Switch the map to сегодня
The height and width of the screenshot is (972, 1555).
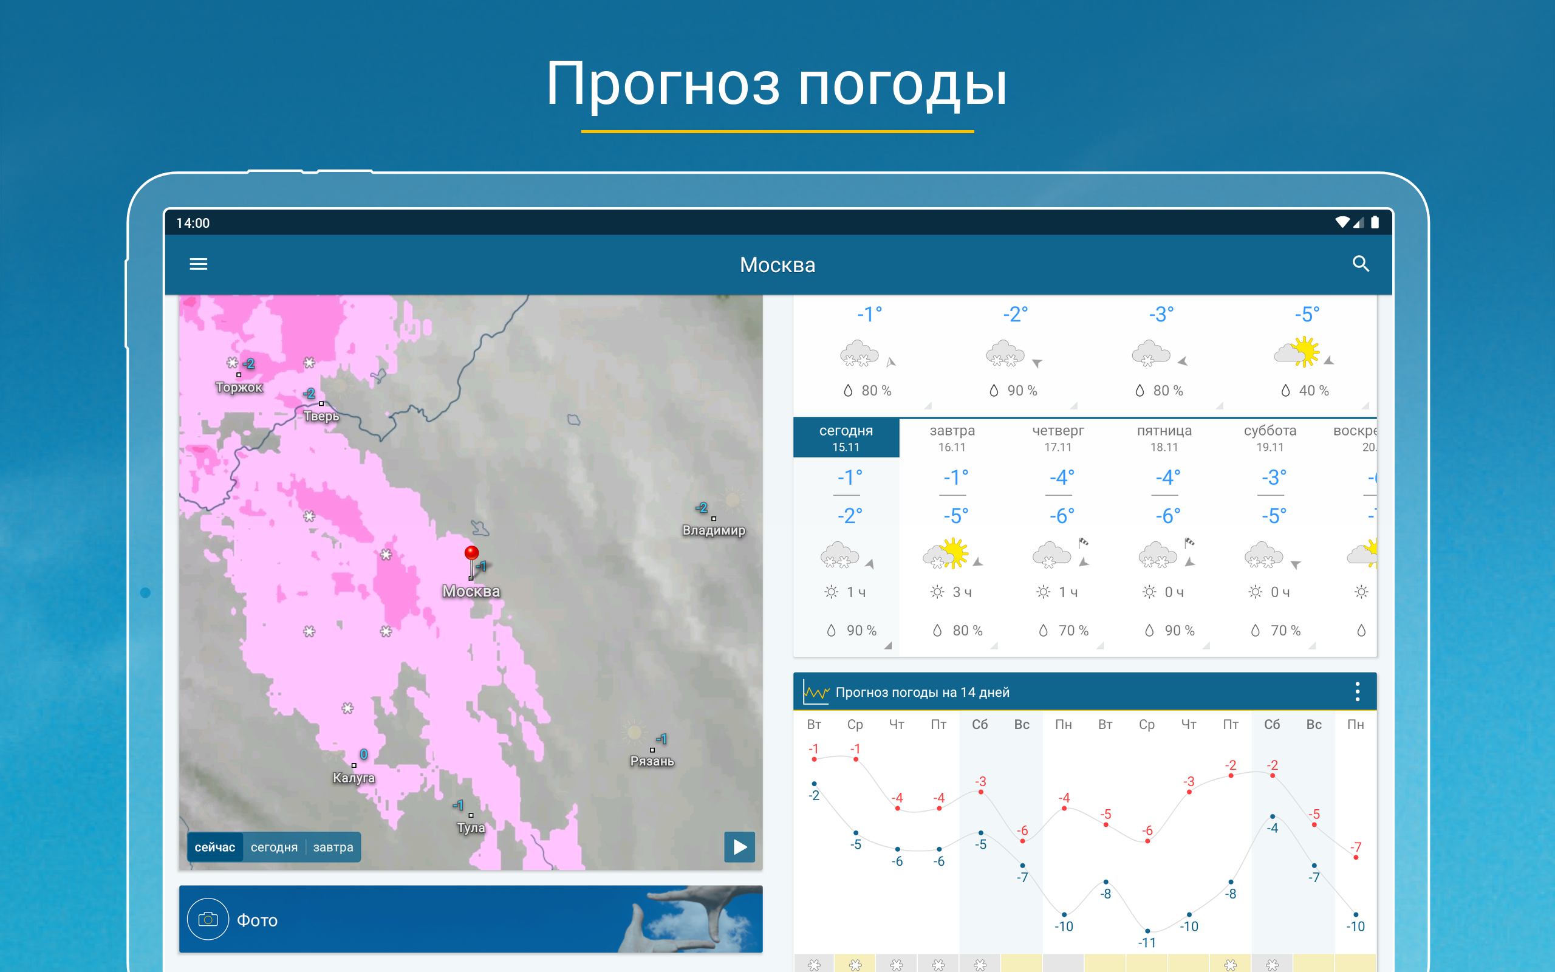click(275, 847)
